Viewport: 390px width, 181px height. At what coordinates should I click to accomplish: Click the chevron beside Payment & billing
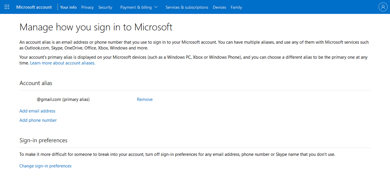156,7
